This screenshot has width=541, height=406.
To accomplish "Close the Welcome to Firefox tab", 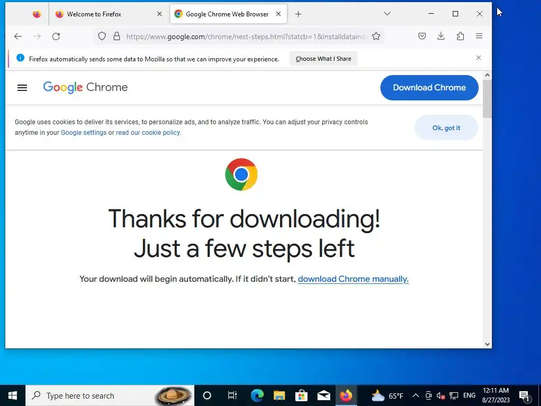I will (x=160, y=14).
